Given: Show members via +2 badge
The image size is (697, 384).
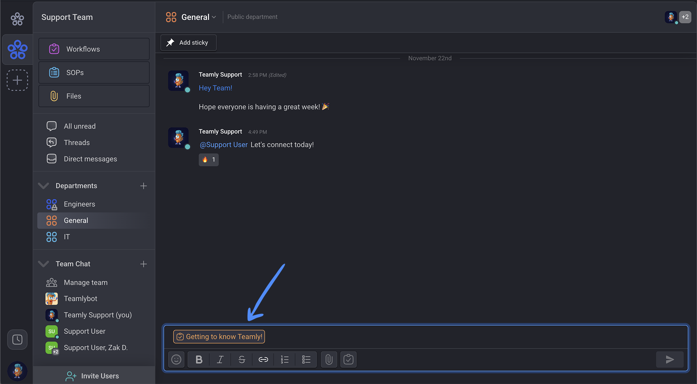Looking at the screenshot, I should click(685, 17).
